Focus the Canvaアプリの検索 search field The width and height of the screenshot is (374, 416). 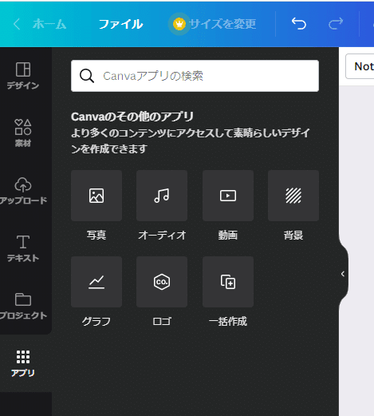tap(195, 76)
